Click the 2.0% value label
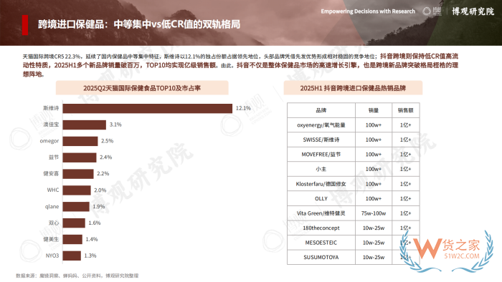Screen dimensions: 502x282 coord(100,190)
